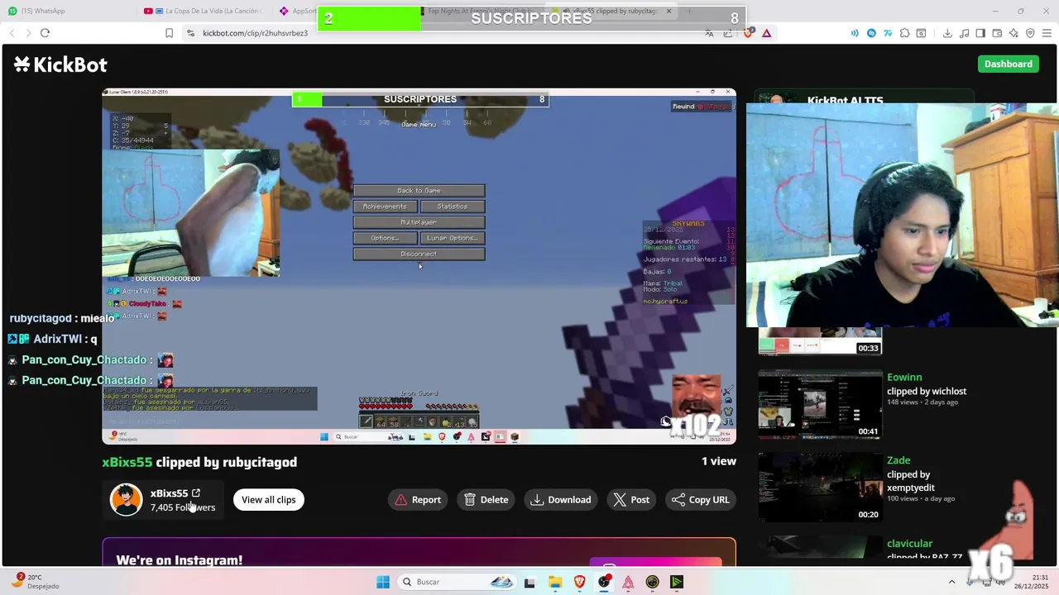Viewport: 1059px width, 595px height.
Task: Select the Zade clip title
Action: tap(898, 460)
